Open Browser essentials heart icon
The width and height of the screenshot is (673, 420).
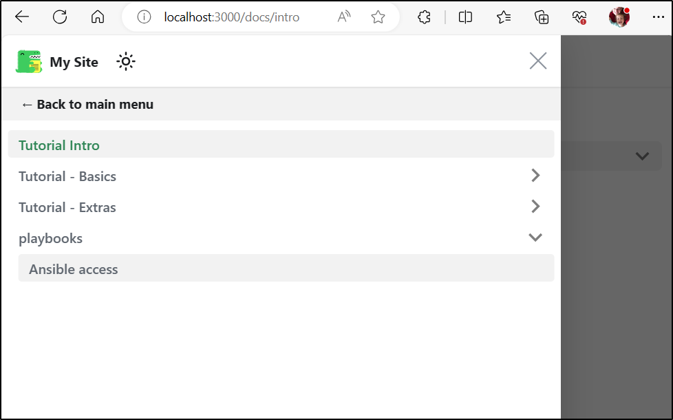[x=579, y=17]
